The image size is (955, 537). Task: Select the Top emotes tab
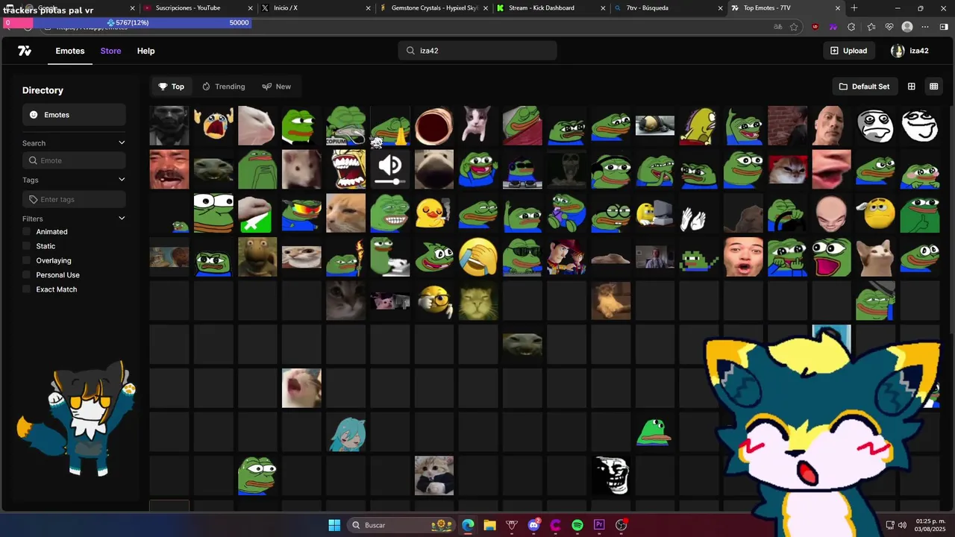point(171,87)
